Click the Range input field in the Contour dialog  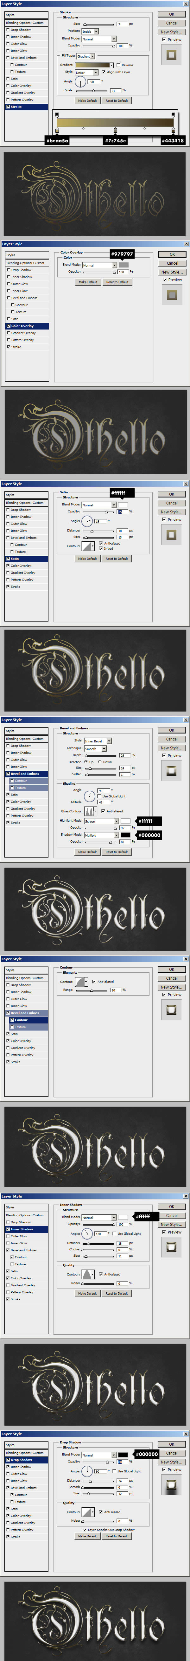pos(116,990)
